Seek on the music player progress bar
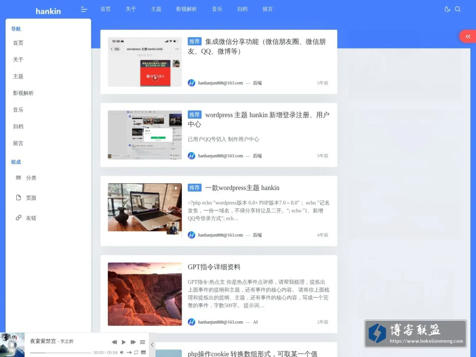The width and height of the screenshot is (476, 357). point(61,353)
